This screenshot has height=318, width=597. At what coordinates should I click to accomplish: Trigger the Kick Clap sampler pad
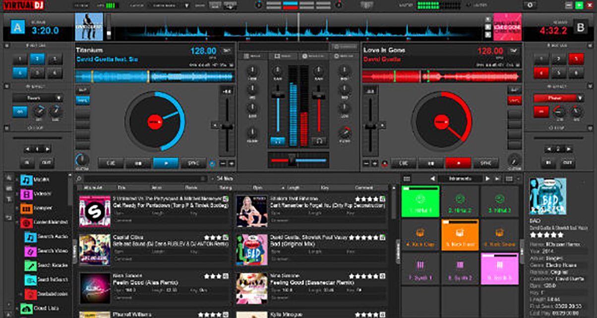pos(420,234)
